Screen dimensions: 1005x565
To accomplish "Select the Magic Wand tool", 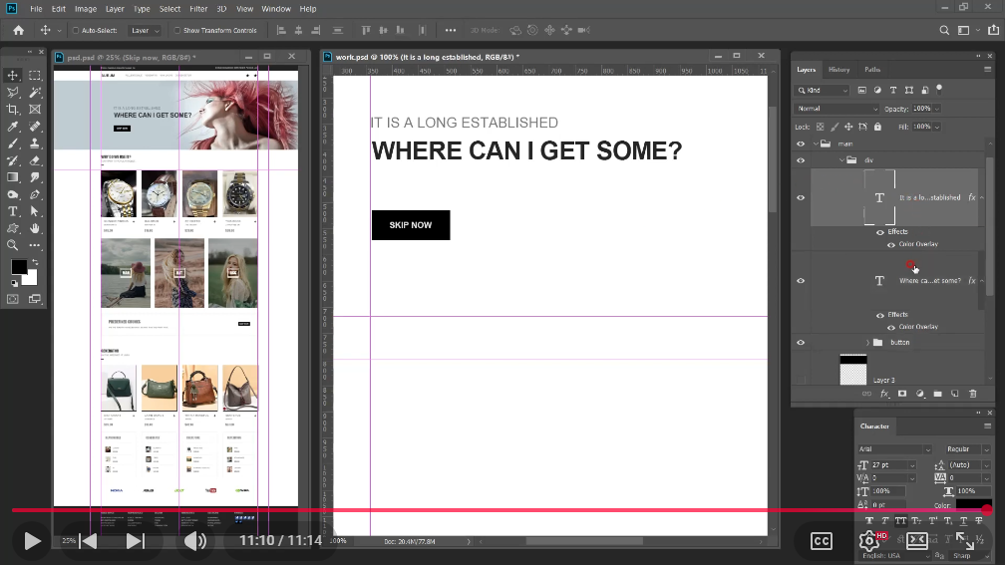I will [x=35, y=93].
